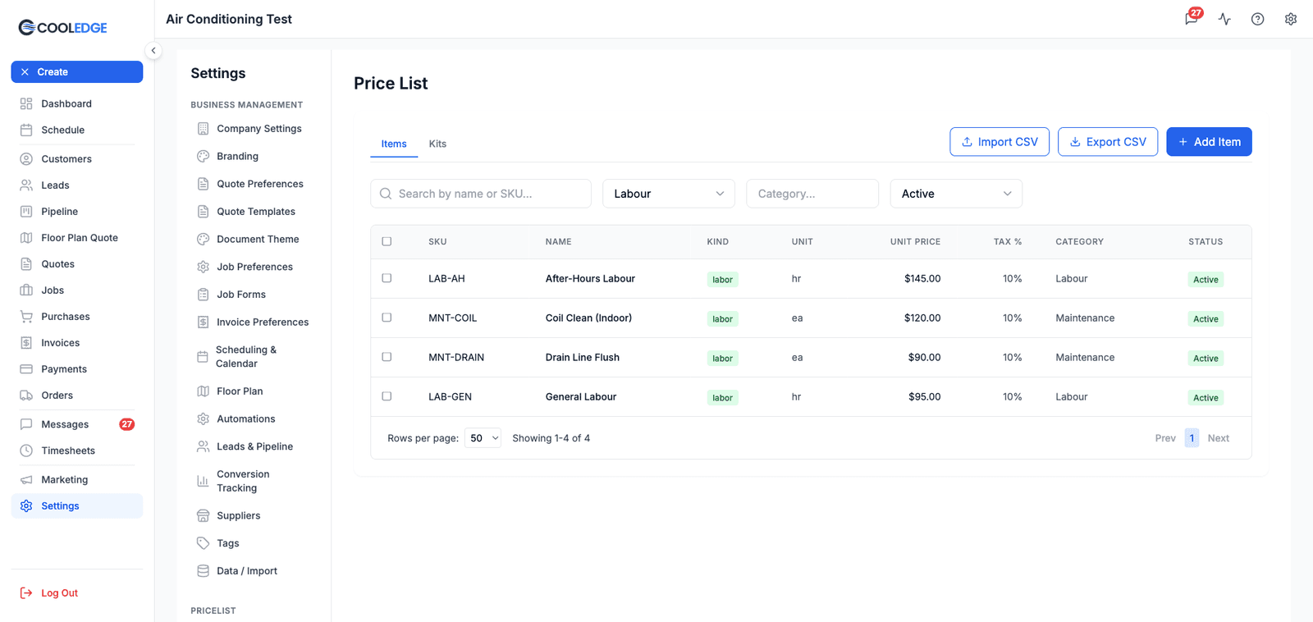Open the gear icon in top header
The height and width of the screenshot is (622, 1313).
tap(1291, 19)
